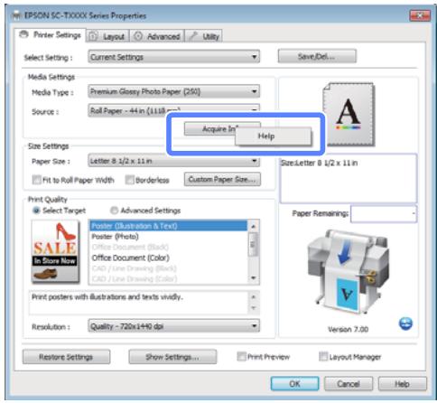Expand the Source roll paper dropdown
Screen dimensions: 437x403
pyautogui.click(x=174, y=110)
